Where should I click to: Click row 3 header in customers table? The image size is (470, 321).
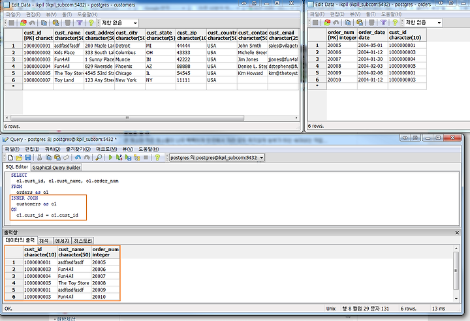point(13,59)
